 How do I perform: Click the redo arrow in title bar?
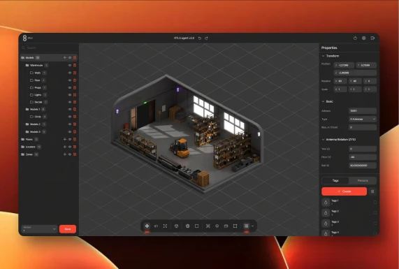coord(206,38)
